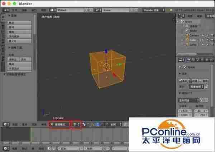The height and width of the screenshot is (152, 215).
Task: Open the 编辑模式 mode dropdown
Action: coord(59,124)
